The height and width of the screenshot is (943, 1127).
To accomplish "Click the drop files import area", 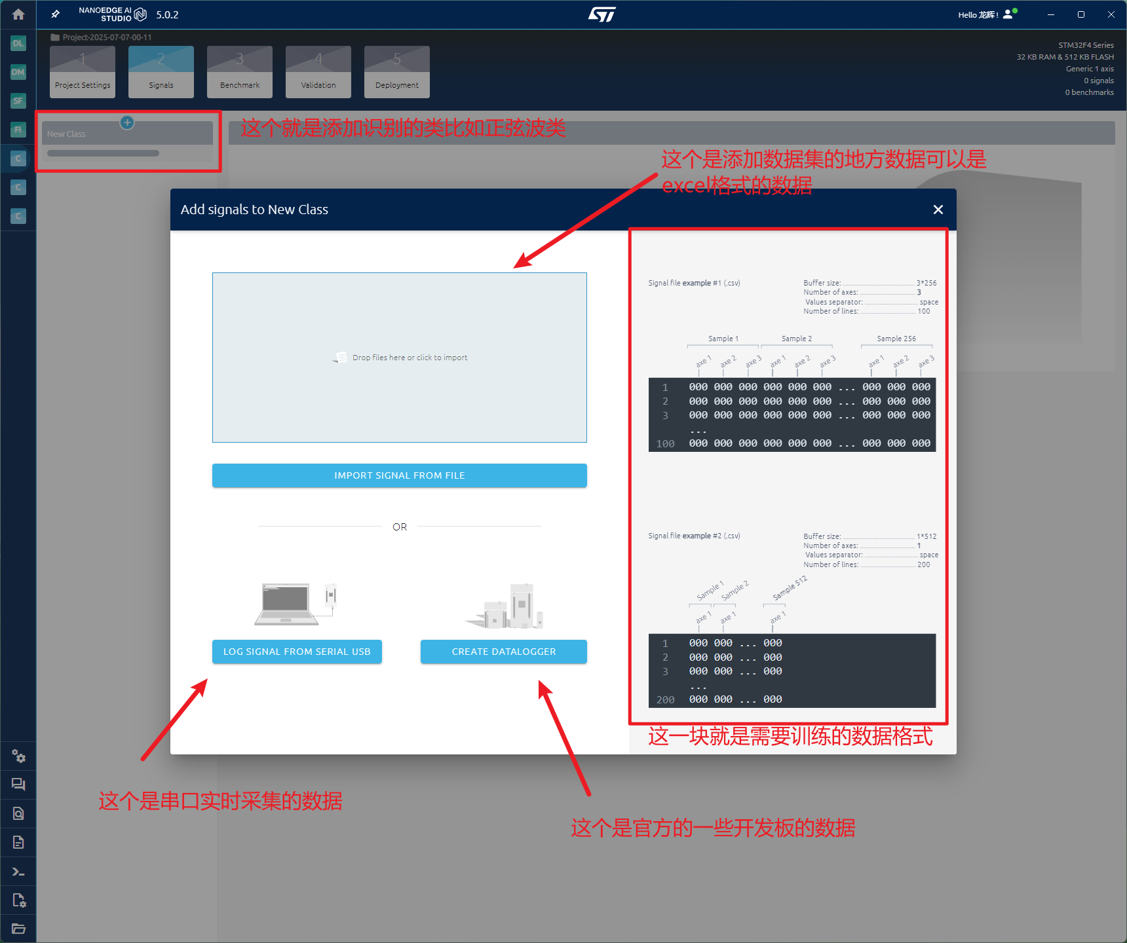I will tap(400, 358).
